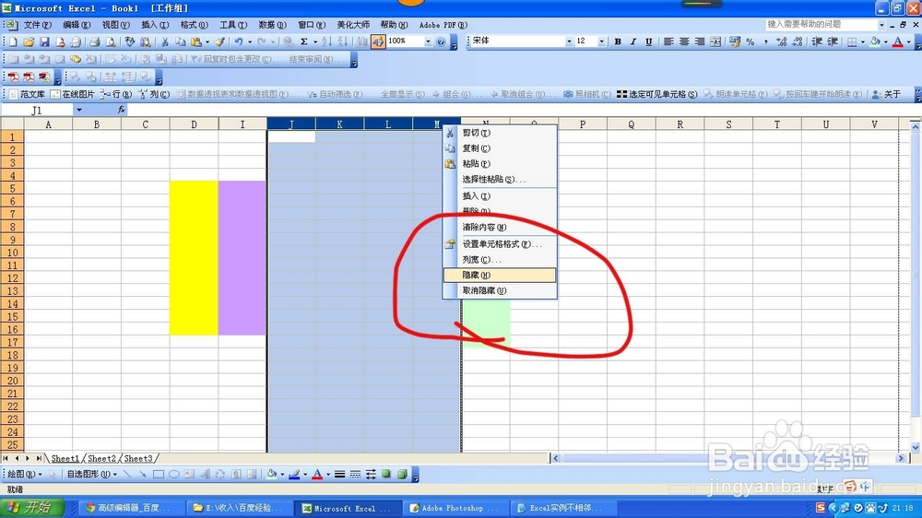Expand the Name Box dropdown arrow
922x518 pixels.
click(78, 110)
